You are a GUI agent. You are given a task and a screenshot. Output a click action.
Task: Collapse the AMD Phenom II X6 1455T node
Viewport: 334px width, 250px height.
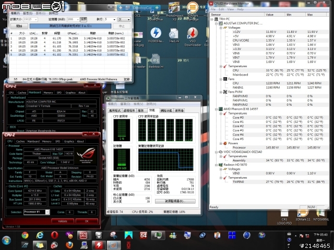tap(216, 109)
